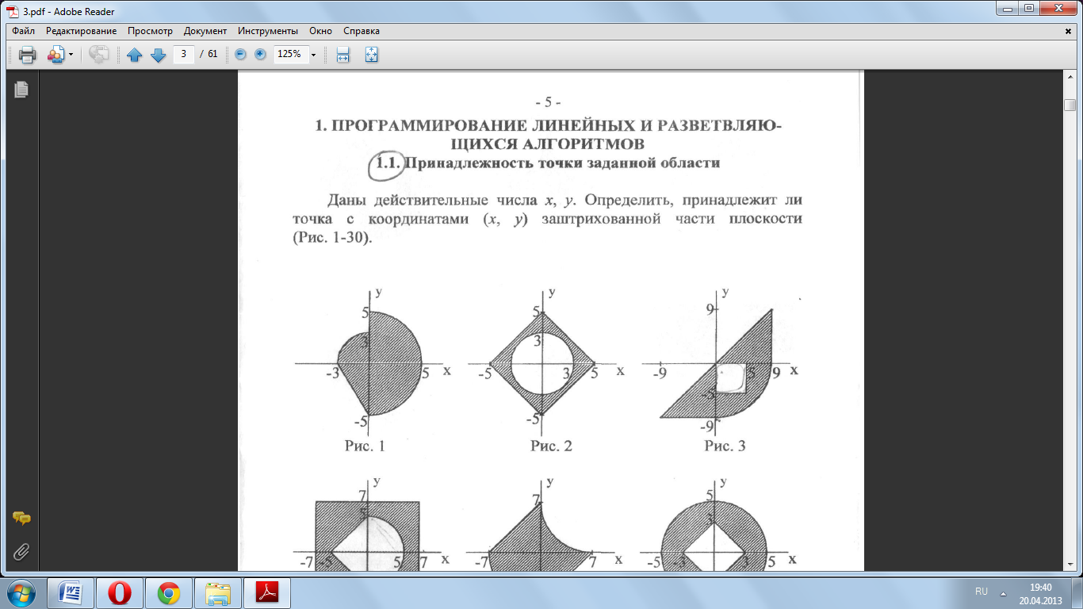Click the zoom field showing 125%

(x=290, y=54)
